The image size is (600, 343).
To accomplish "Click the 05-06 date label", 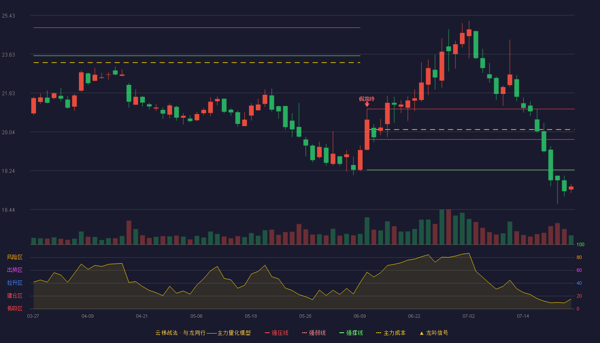I will coord(196,316).
